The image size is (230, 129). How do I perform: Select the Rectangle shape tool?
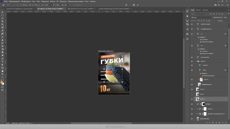click(3, 68)
